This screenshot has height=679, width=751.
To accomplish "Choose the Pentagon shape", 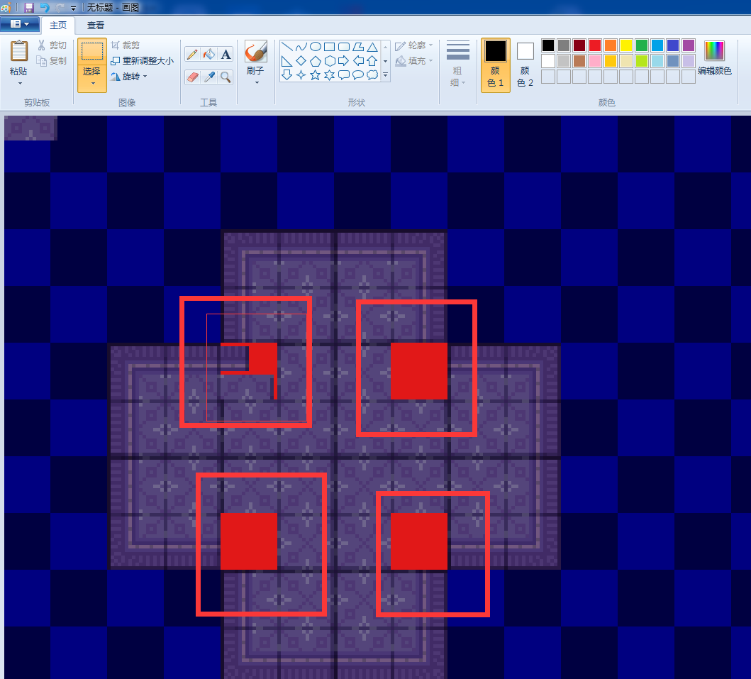I will tap(315, 61).
